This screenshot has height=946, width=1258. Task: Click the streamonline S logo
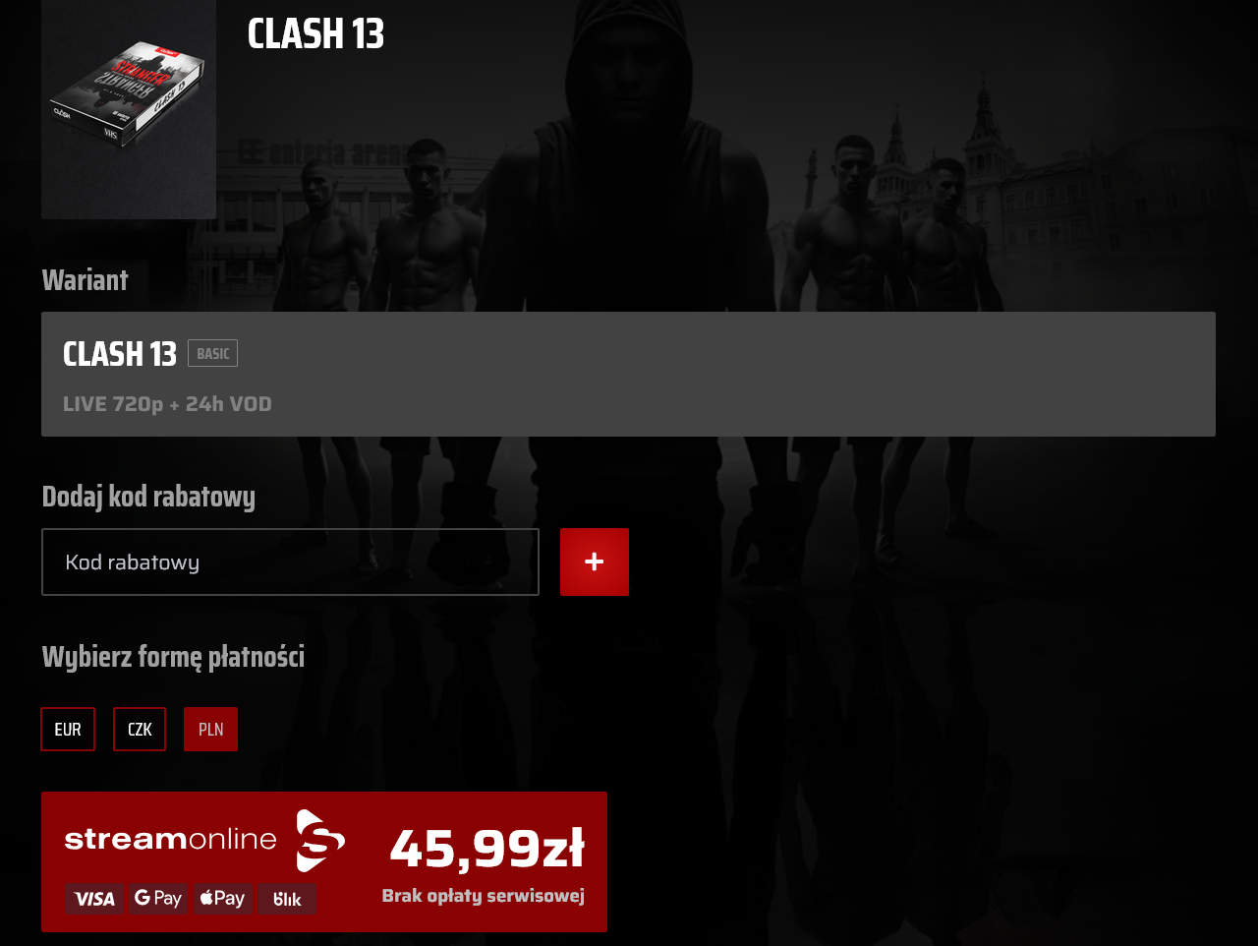click(x=320, y=841)
